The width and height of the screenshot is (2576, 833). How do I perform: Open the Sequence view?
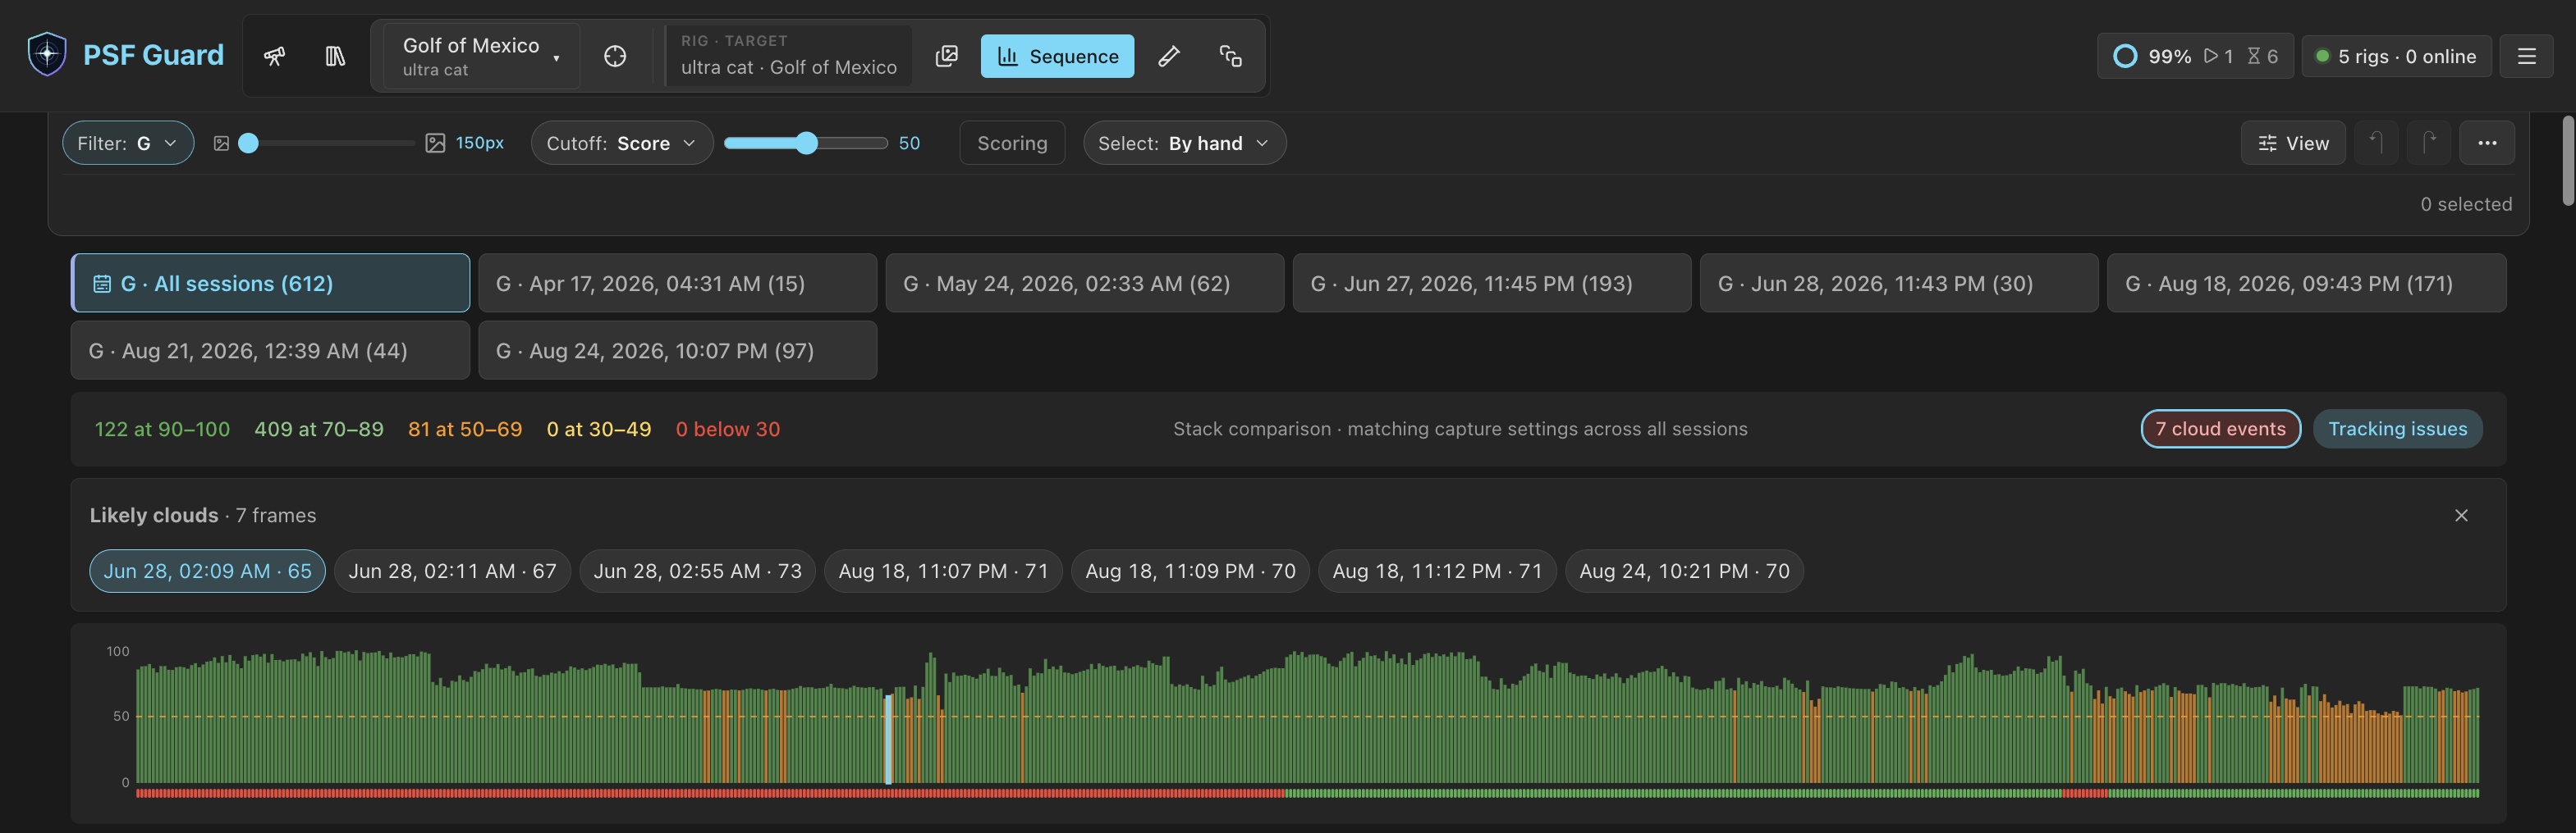click(1057, 56)
